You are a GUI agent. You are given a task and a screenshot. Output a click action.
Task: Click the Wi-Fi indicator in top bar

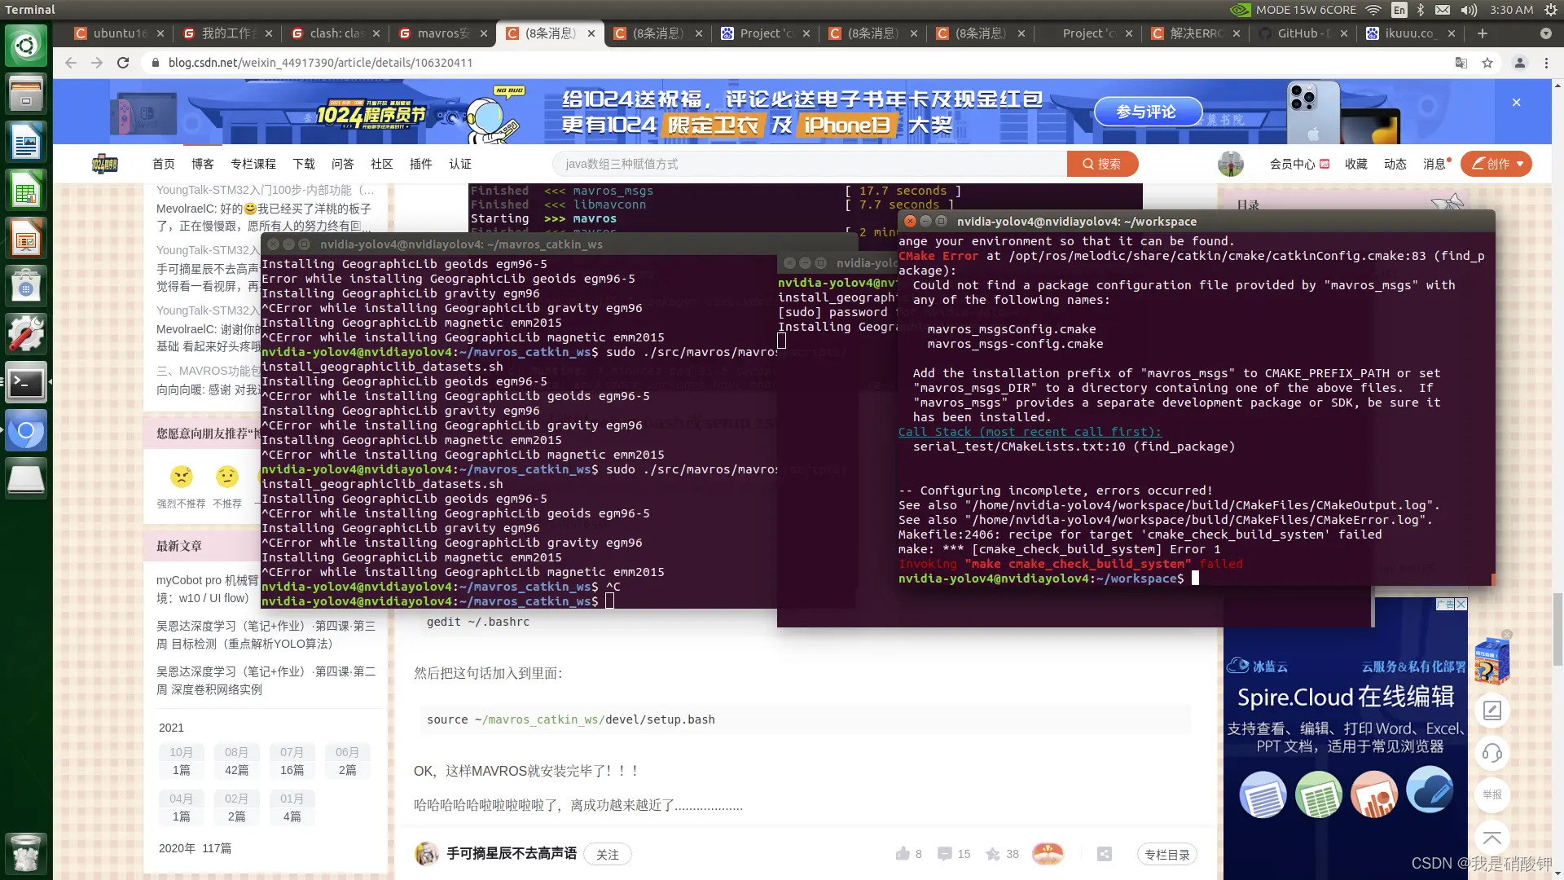[1373, 10]
